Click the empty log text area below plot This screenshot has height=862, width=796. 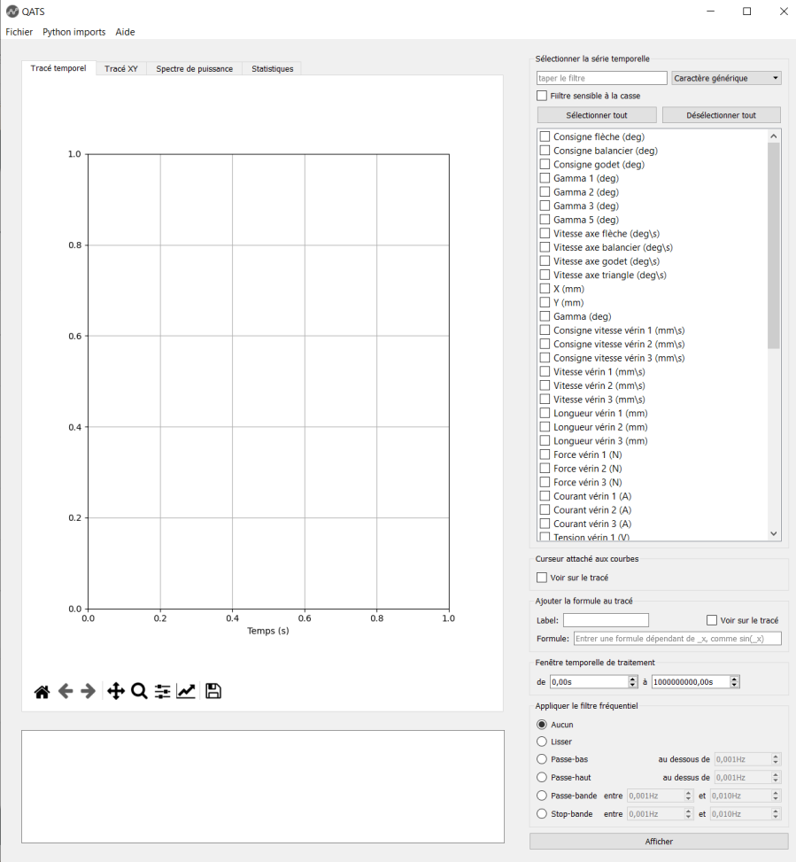(263, 787)
